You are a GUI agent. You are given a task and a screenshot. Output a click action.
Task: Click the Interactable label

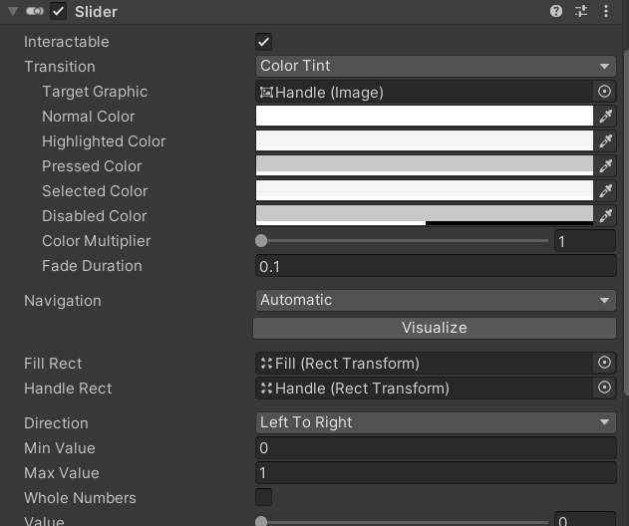click(x=66, y=42)
